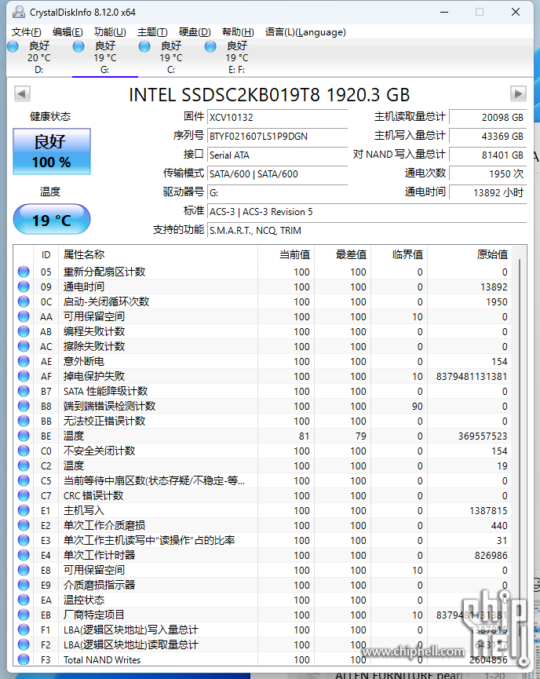Screen dimensions: 540x679
Task: Click status icon for C5 当前等待中扇区数
Action: [x=24, y=480]
